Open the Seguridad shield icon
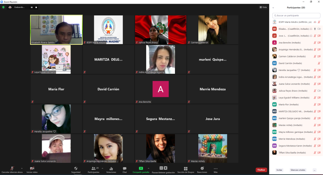323x175 pixels. coord(75,169)
